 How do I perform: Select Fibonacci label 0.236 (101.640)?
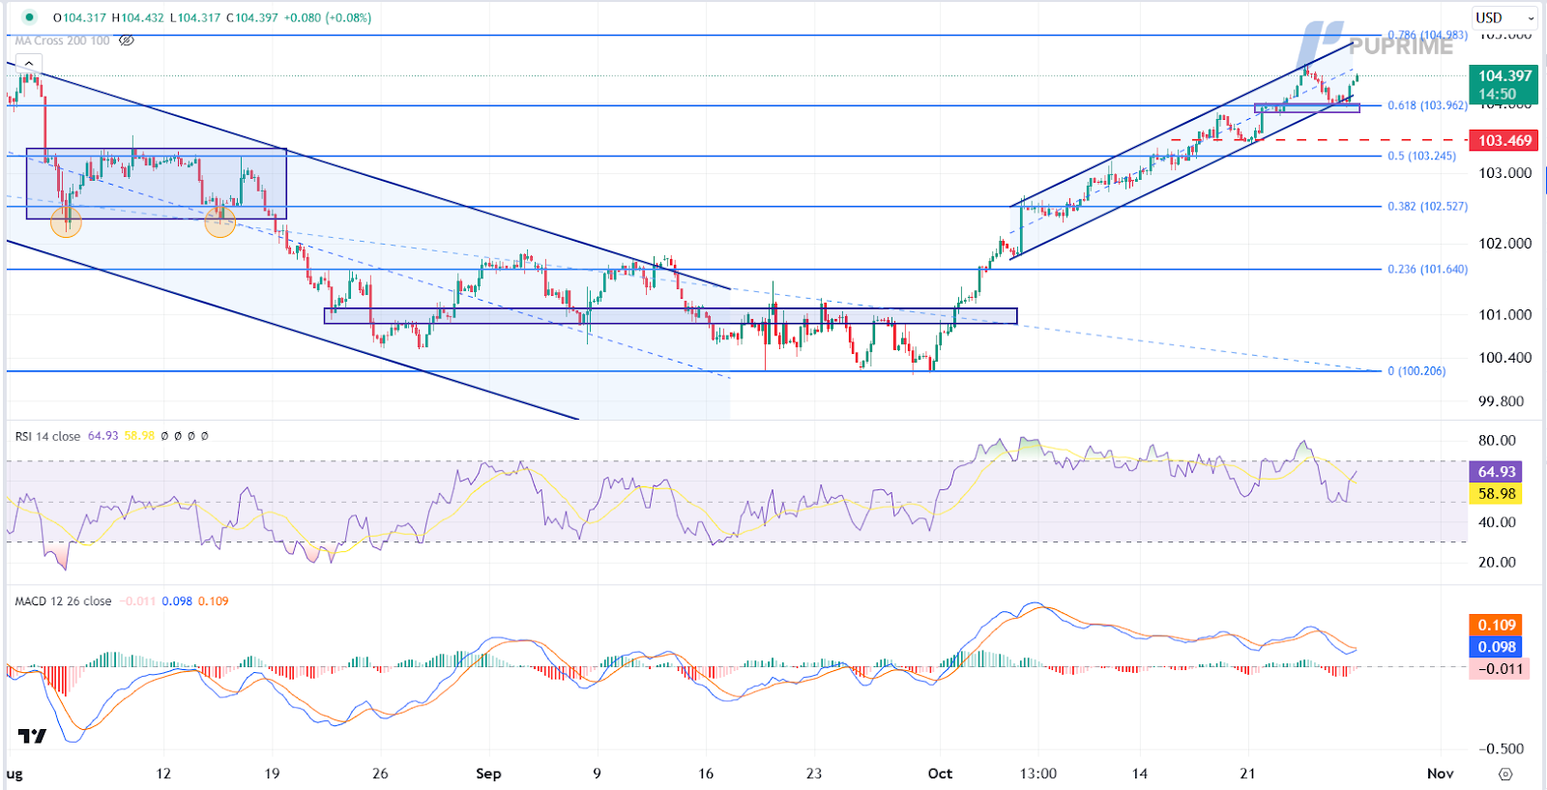[x=1427, y=269]
